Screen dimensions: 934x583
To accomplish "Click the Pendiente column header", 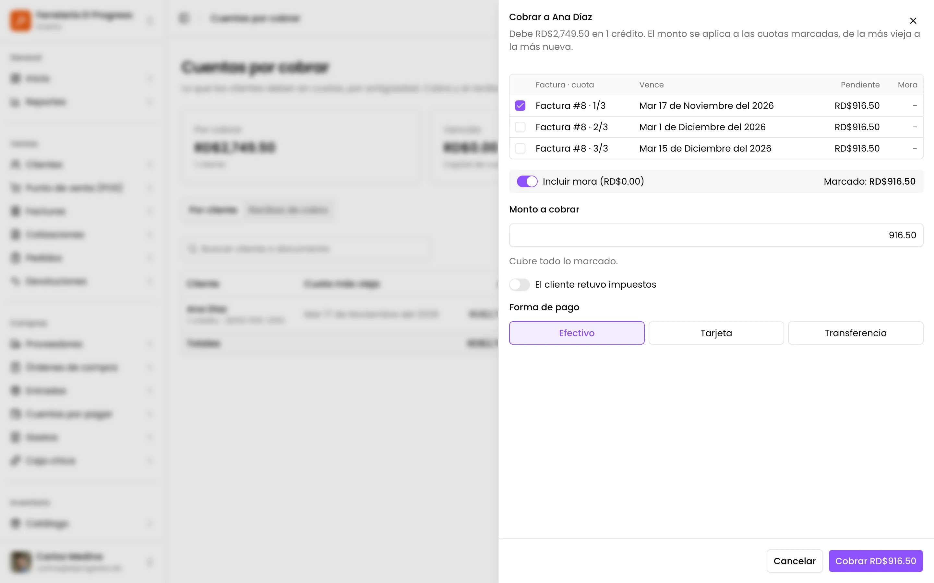I will (x=860, y=85).
